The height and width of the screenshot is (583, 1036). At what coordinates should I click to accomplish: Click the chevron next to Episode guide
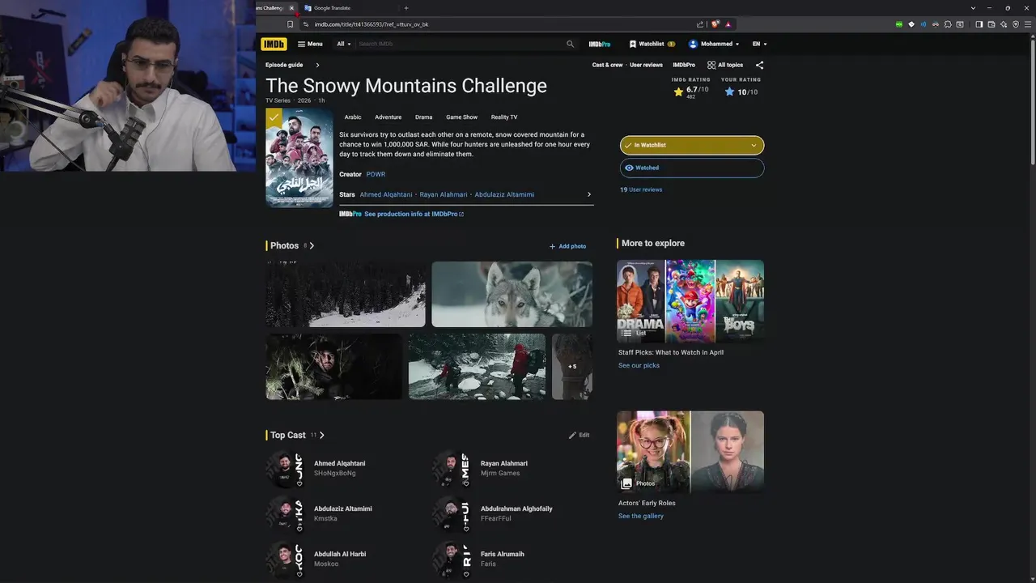(x=317, y=65)
